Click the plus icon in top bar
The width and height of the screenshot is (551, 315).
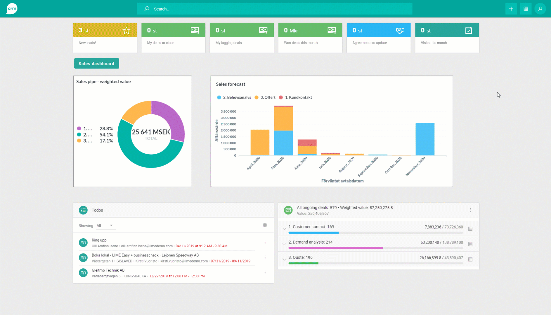coord(511,8)
